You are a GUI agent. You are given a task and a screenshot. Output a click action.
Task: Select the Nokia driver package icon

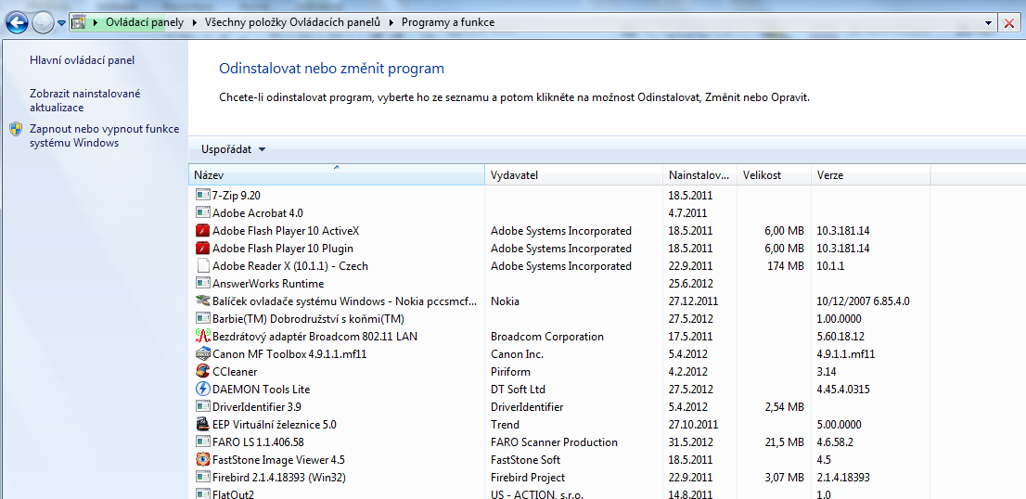tap(203, 301)
